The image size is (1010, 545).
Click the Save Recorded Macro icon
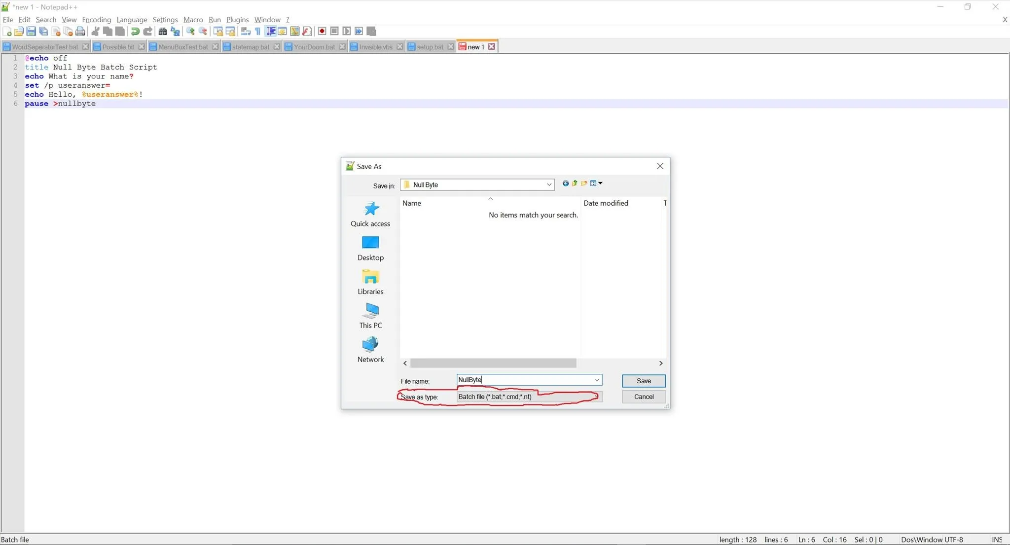coord(371,32)
